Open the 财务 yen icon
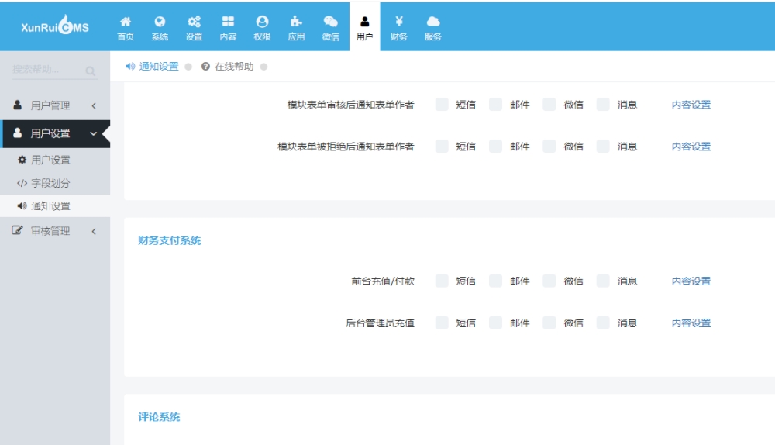This screenshot has width=775, height=445. coord(399,21)
